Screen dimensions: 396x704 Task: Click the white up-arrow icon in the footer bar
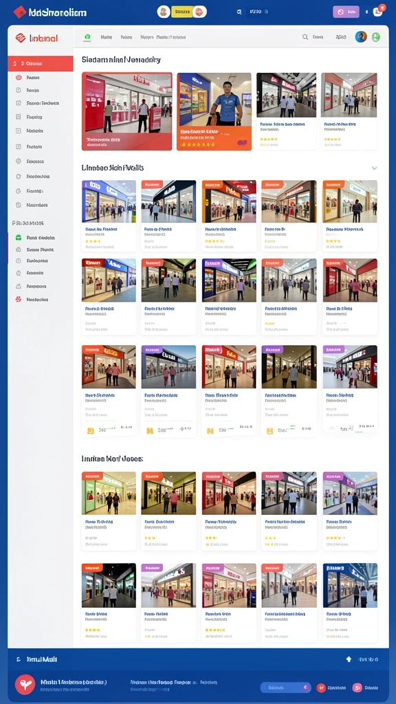coord(349,659)
